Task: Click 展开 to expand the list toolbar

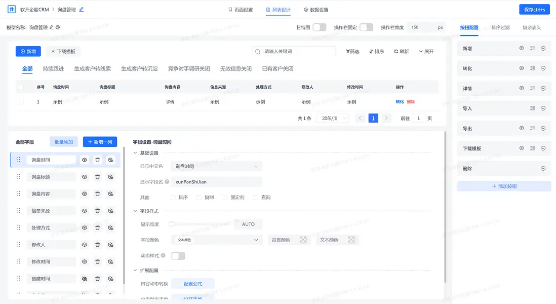Action: pos(426,52)
